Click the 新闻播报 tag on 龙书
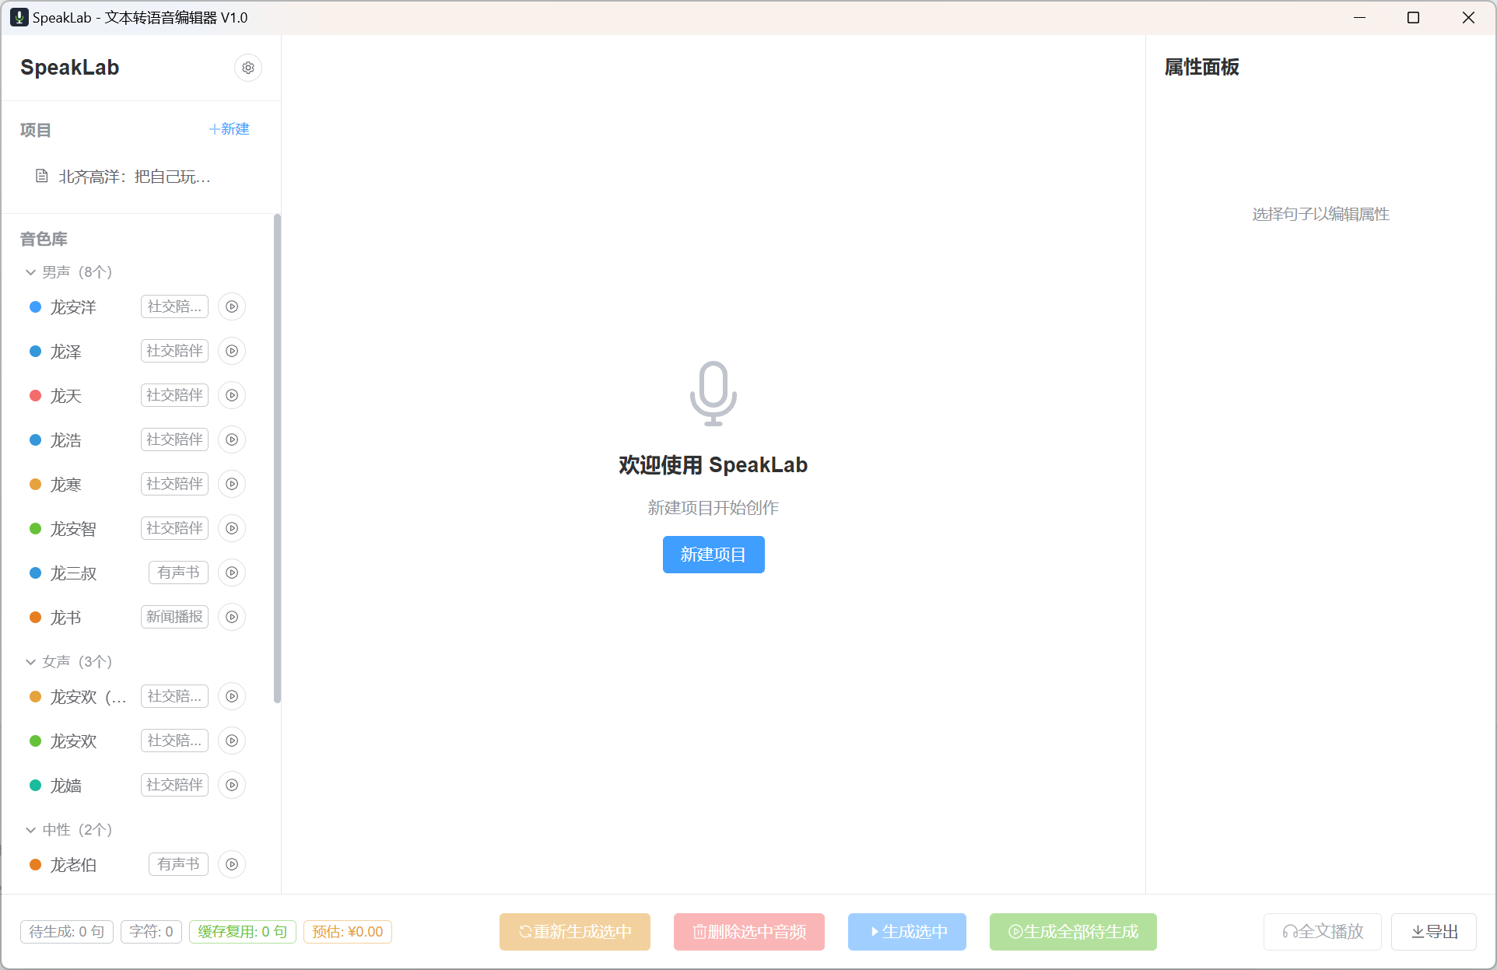Screen dimensions: 1497x970 pyautogui.click(x=174, y=617)
